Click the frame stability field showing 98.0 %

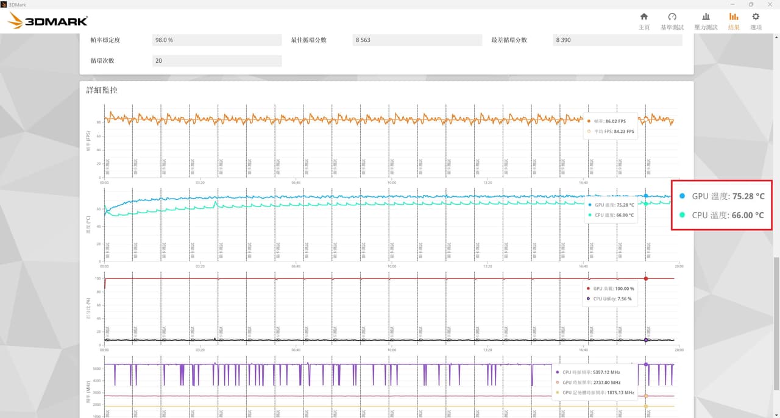tap(217, 40)
